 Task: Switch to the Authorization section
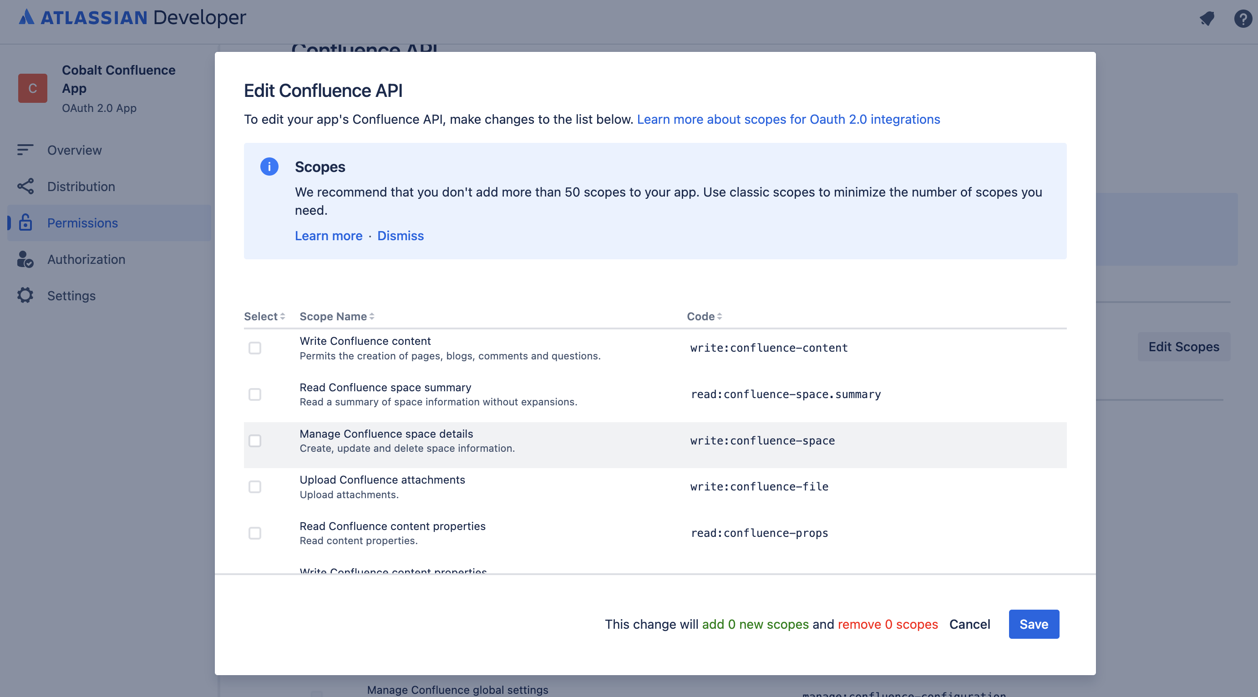point(86,259)
